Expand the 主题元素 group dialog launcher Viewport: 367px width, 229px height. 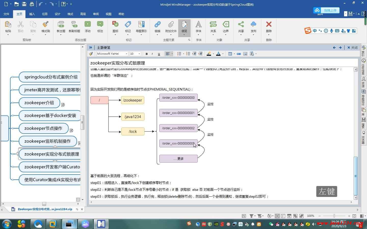point(189,40)
